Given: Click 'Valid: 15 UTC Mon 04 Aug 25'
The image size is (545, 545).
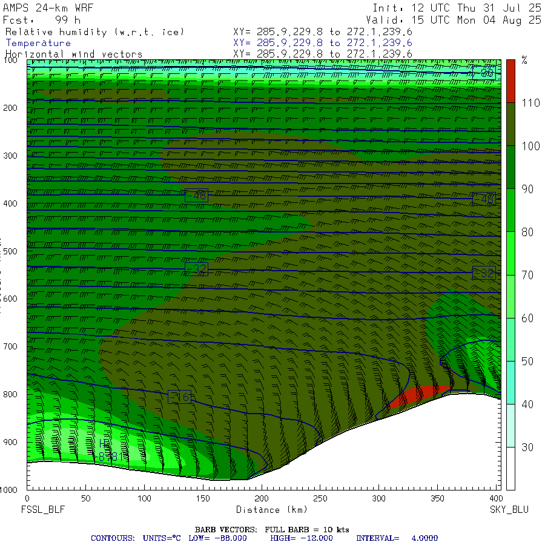Looking at the screenshot, I should (454, 20).
